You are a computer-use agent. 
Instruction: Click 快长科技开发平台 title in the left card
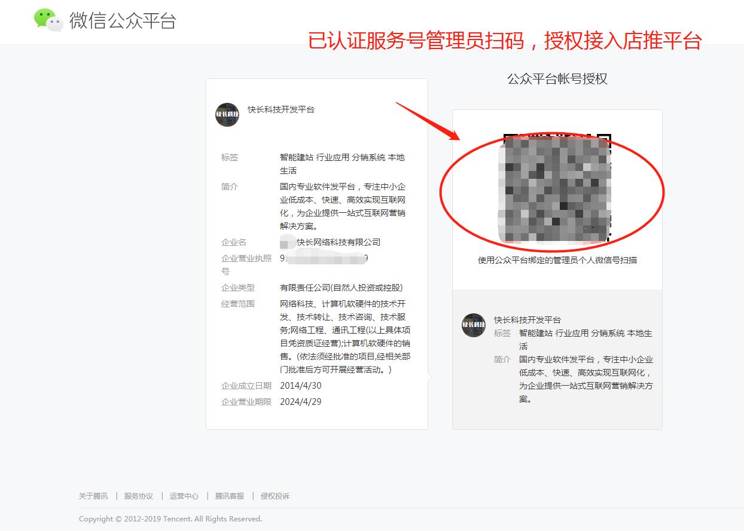(281, 109)
